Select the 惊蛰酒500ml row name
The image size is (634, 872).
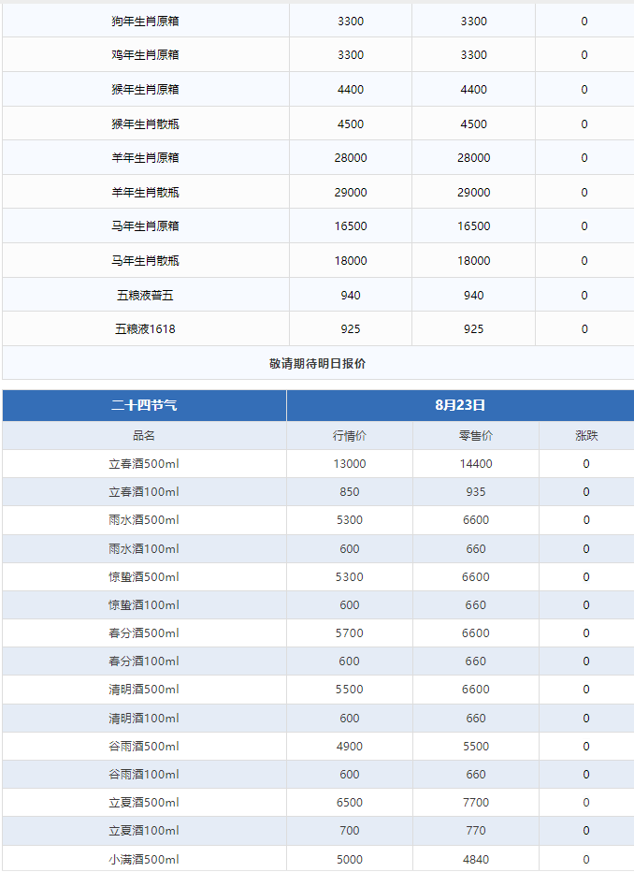click(144, 577)
